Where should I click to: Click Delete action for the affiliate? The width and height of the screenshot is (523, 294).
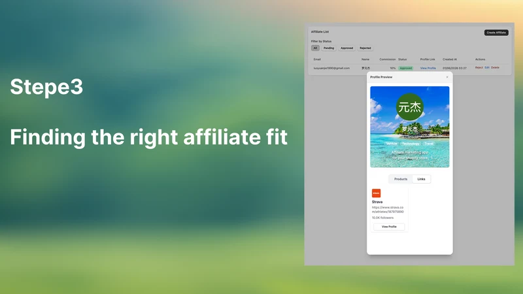(495, 68)
